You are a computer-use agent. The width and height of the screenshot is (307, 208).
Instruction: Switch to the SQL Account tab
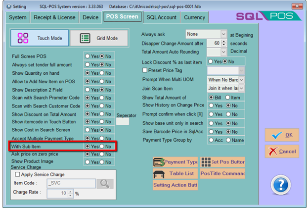(161, 17)
